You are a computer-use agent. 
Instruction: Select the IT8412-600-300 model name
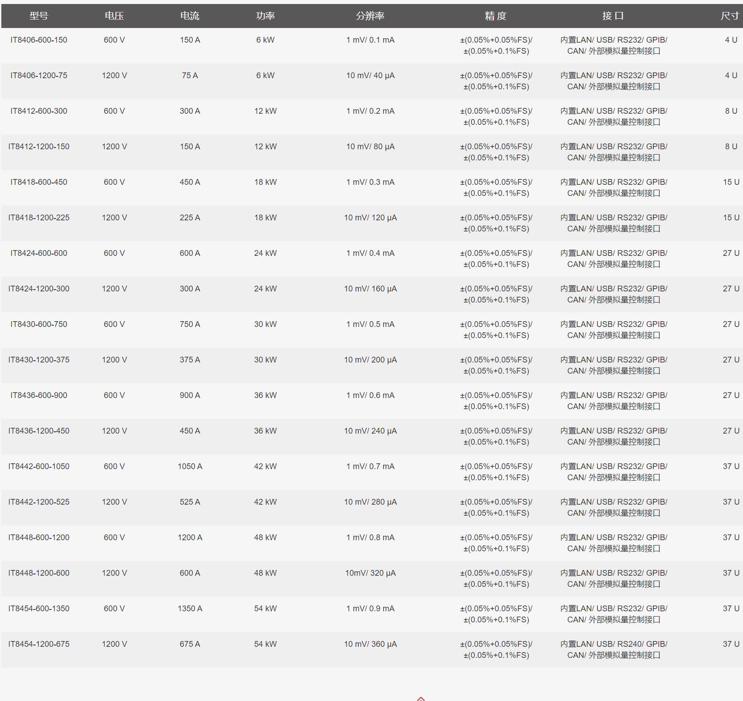(x=39, y=111)
